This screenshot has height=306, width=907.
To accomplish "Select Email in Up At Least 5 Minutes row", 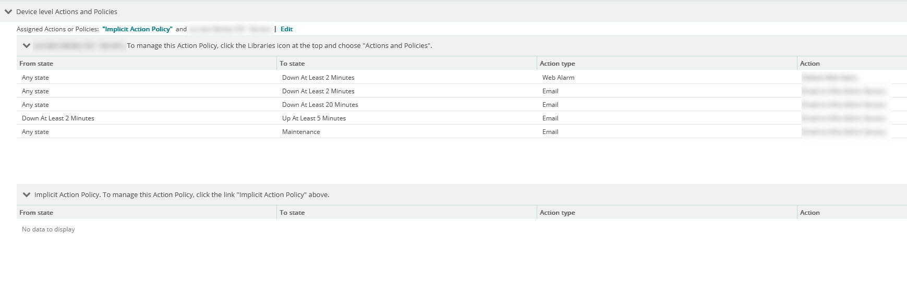I will click(x=550, y=118).
